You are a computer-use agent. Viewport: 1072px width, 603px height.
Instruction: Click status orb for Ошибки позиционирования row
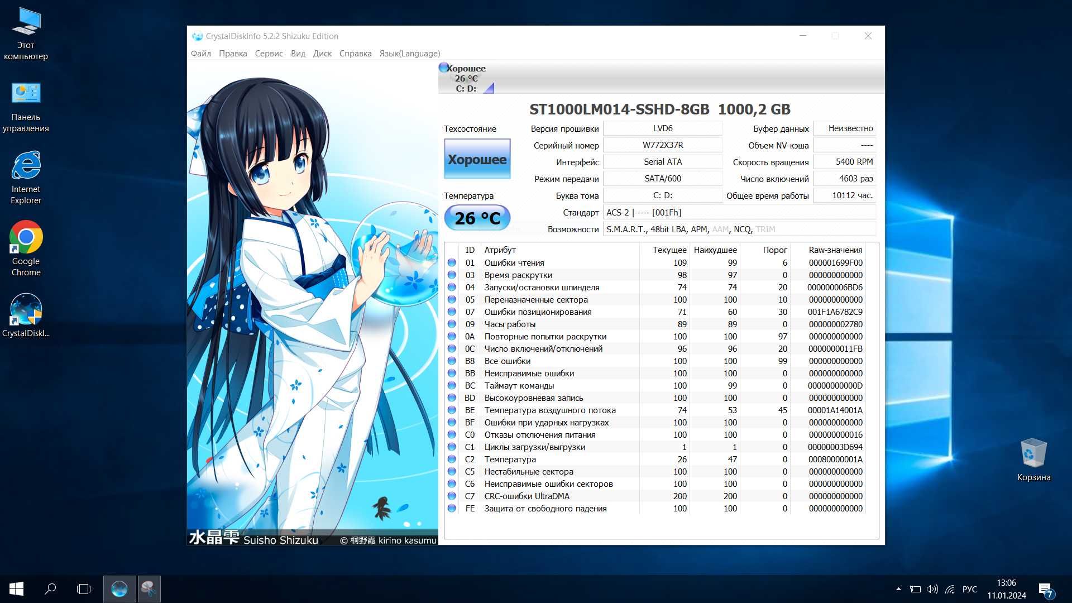[x=452, y=312]
